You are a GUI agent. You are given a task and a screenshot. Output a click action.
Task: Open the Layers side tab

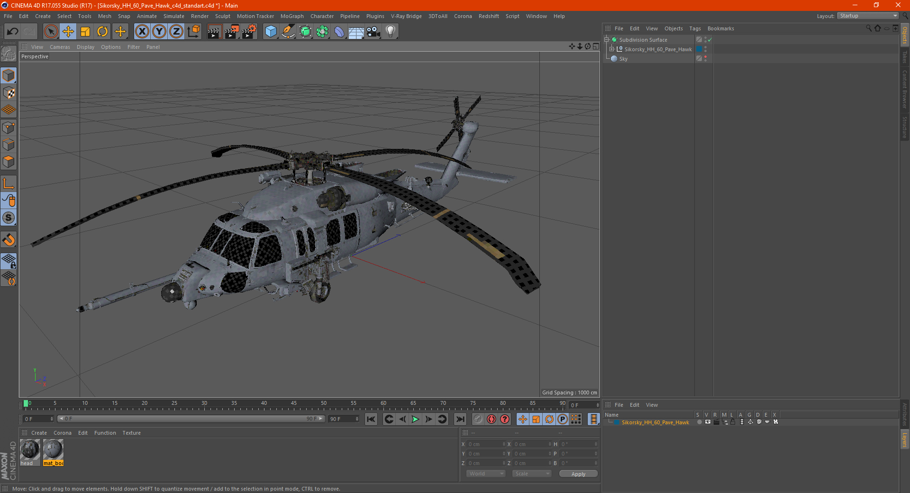click(905, 439)
